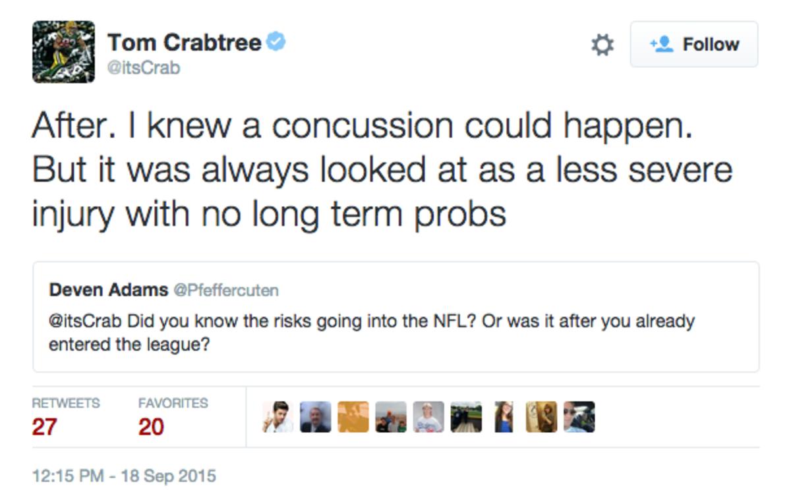The height and width of the screenshot is (500, 791).
Task: Select the last avatar in the retweeters row
Action: 579,416
